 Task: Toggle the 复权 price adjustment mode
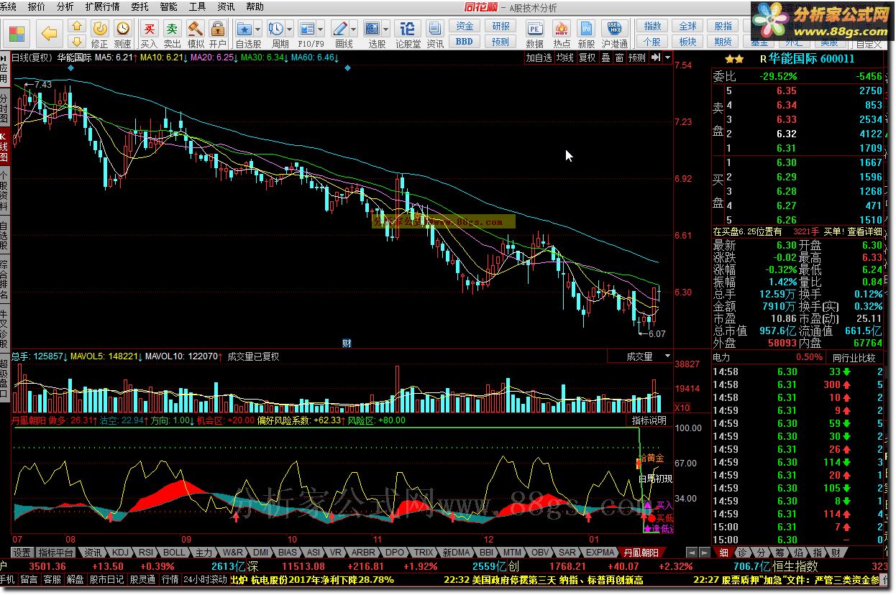click(x=588, y=57)
